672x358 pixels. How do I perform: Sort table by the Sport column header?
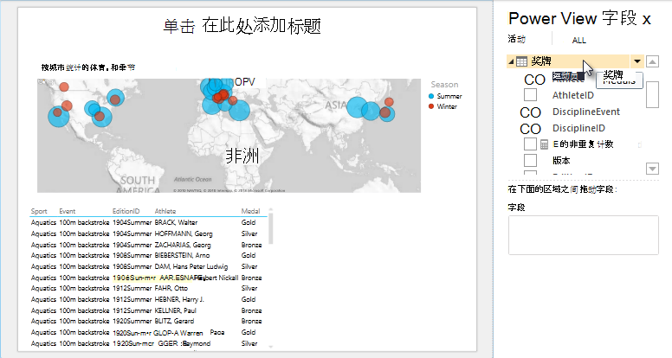point(39,211)
